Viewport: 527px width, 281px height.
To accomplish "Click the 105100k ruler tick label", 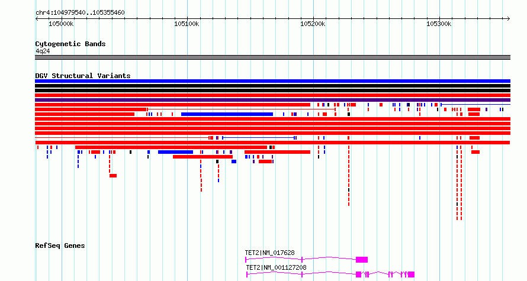I will (x=187, y=24).
